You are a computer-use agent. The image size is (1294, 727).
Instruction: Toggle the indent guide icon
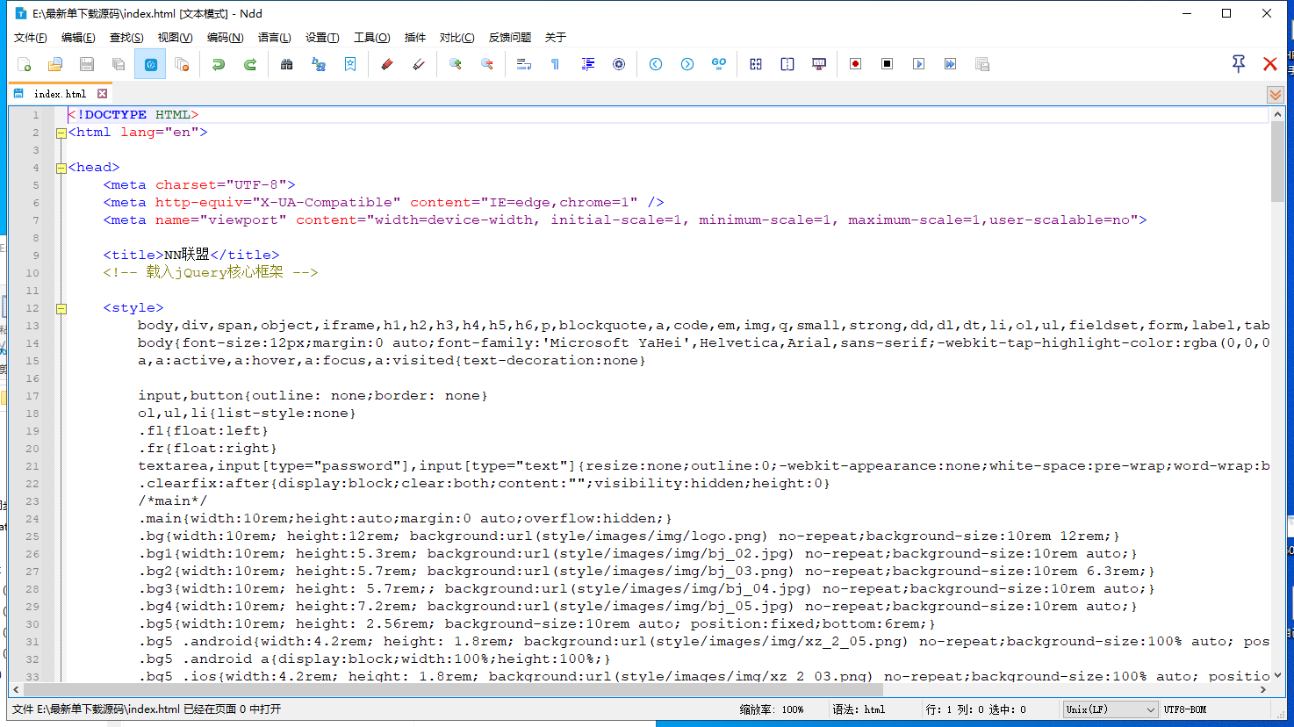[587, 64]
